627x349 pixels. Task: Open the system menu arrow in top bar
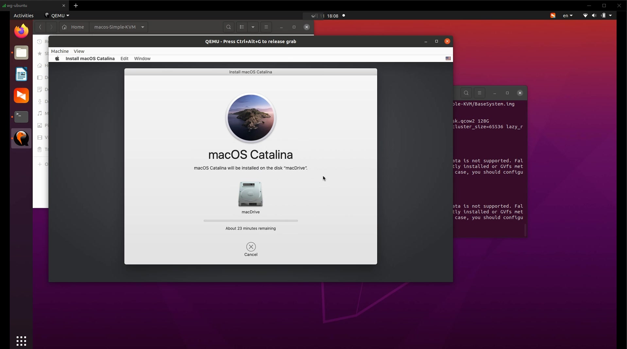(610, 16)
